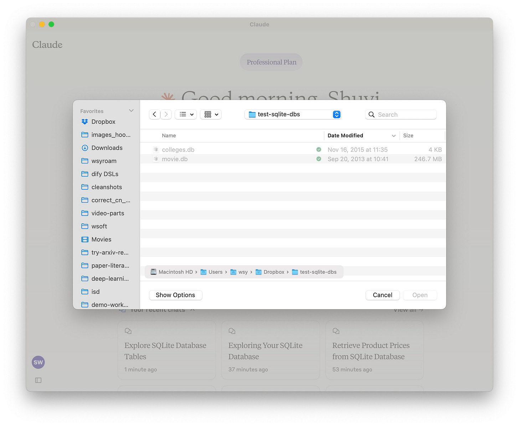Click the SW user avatar in Claude window
Image resolution: width=519 pixels, height=426 pixels.
[38, 362]
